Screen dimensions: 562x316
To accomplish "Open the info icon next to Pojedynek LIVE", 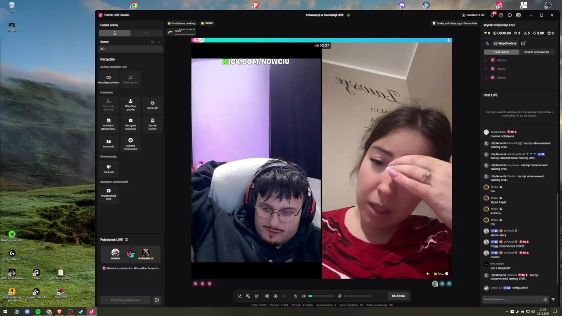I will (126, 240).
